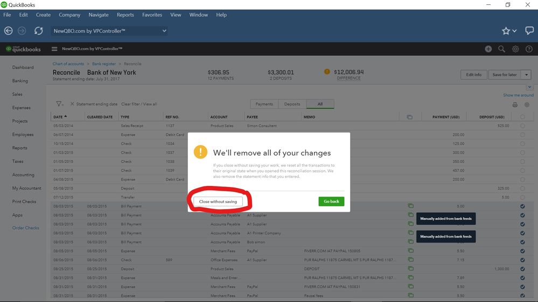This screenshot has height=302, width=538.
Task: Expand the favorites star dropdown arrow
Action: (x=514, y=31)
